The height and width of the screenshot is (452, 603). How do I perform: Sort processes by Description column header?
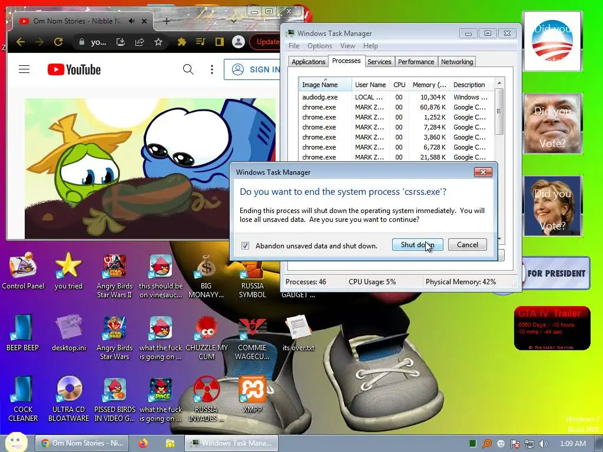click(x=472, y=85)
